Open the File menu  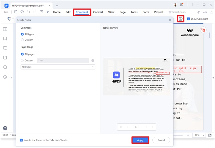[x=6, y=12]
